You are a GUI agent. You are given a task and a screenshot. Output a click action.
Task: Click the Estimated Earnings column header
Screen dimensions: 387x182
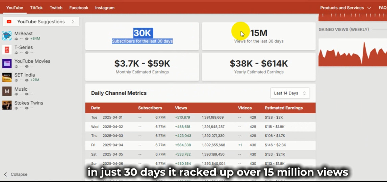pos(284,108)
